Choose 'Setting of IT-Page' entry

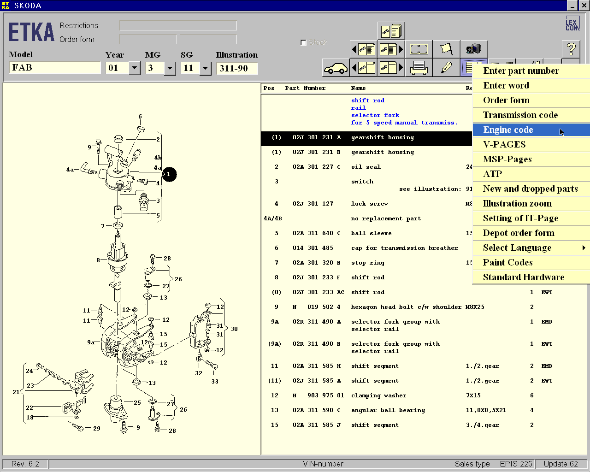(531, 218)
